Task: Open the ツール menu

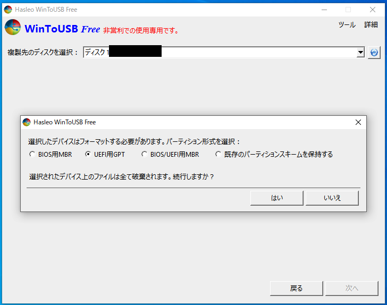Action: [x=347, y=24]
